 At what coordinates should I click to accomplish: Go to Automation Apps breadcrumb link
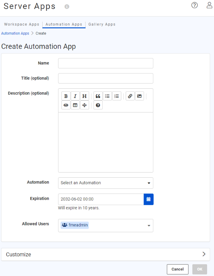click(x=15, y=33)
